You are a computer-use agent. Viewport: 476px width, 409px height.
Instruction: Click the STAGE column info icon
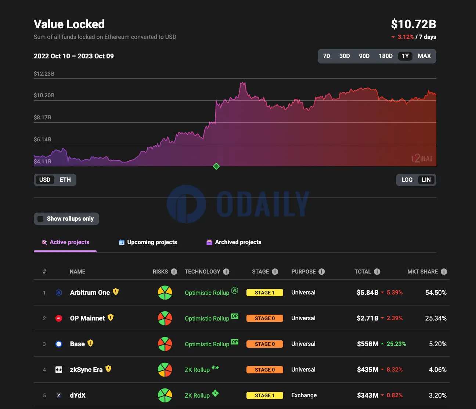click(276, 272)
